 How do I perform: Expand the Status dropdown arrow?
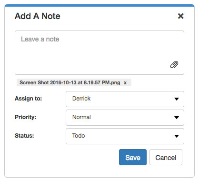point(177,136)
